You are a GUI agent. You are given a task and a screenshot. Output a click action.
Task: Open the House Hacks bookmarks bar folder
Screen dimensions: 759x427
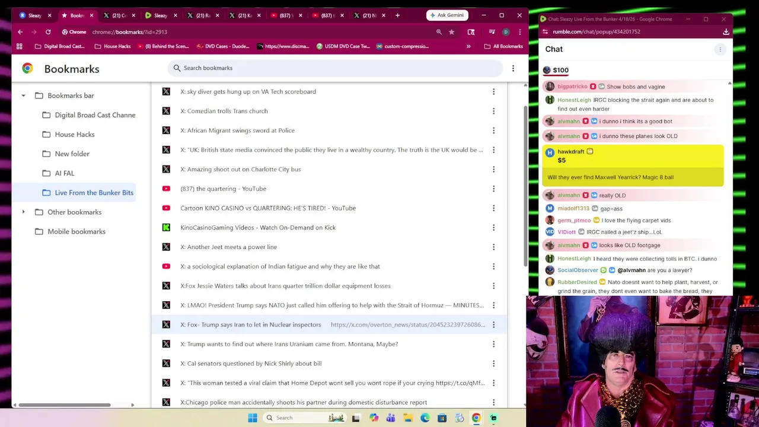[x=112, y=46]
